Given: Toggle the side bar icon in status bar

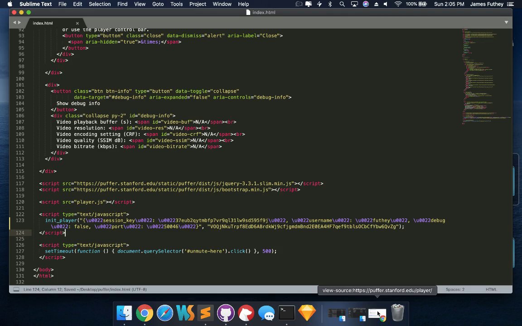Looking at the screenshot, I should coord(16,289).
